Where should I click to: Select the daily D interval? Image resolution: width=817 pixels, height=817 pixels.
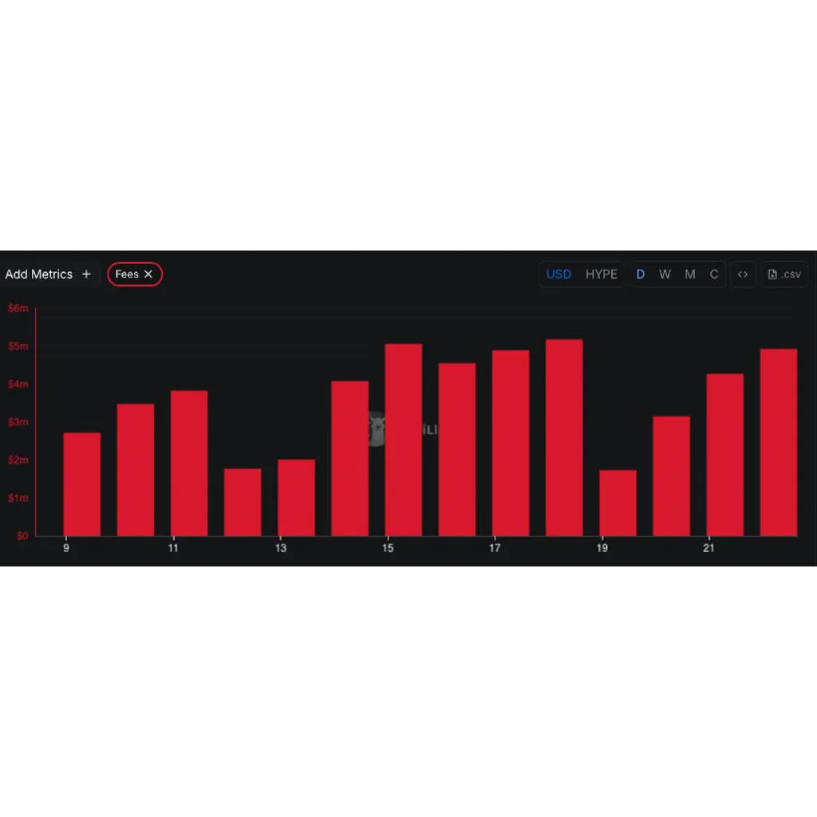point(641,274)
